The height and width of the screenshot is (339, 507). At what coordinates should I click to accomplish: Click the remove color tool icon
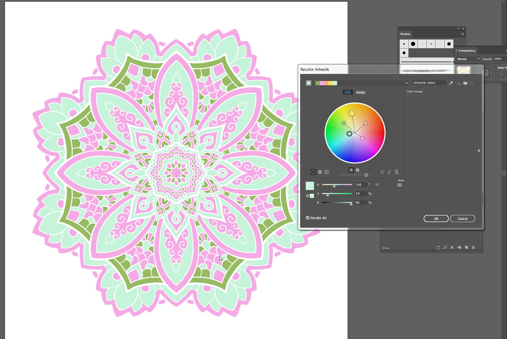(x=389, y=172)
